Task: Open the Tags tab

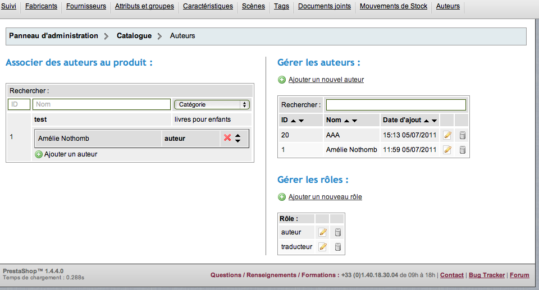Action: (281, 6)
